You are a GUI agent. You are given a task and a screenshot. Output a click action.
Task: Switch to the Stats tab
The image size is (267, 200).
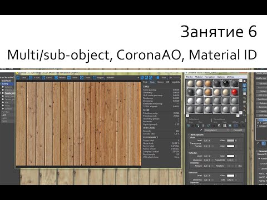tap(152, 82)
